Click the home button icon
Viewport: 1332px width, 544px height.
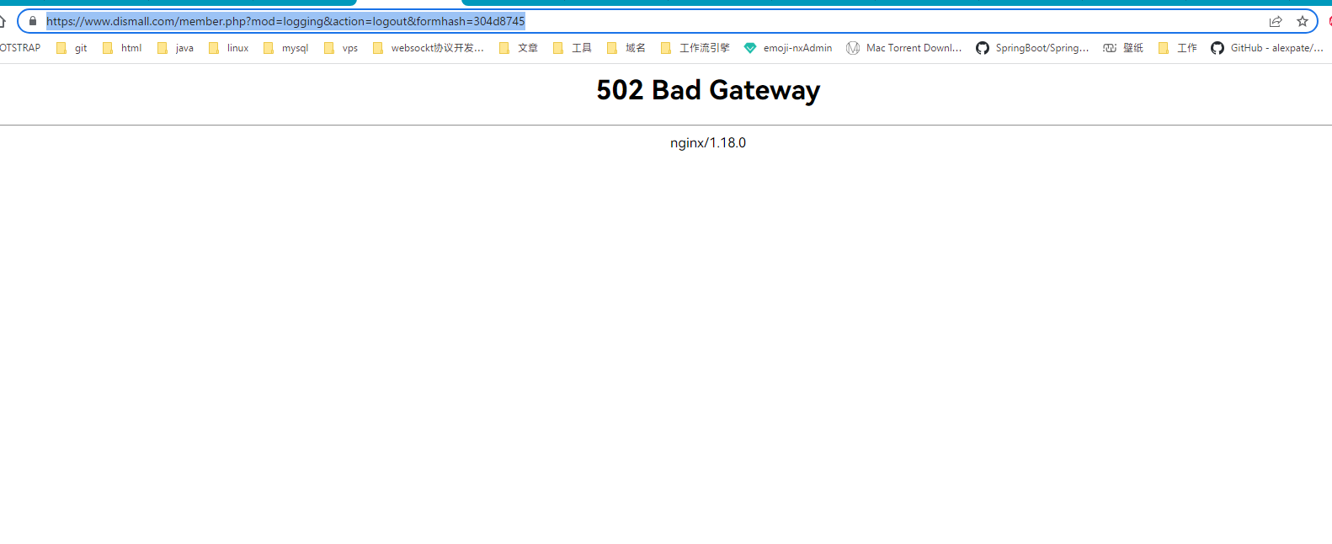tap(3, 21)
